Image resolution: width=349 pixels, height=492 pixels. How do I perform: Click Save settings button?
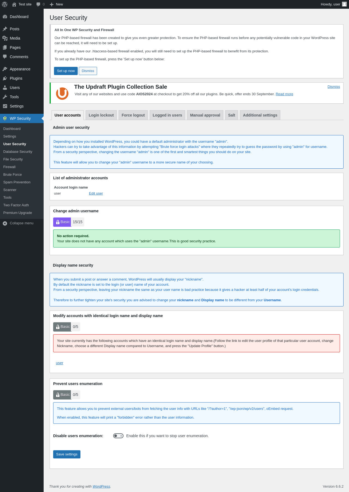pyautogui.click(x=67, y=454)
